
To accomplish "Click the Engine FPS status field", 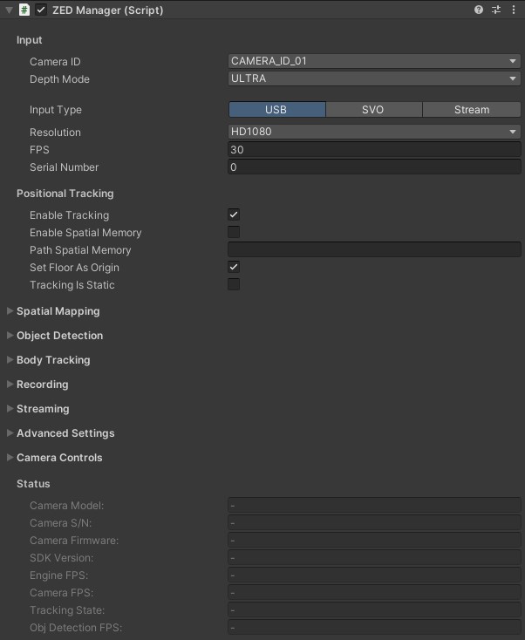I will pyautogui.click(x=374, y=575).
